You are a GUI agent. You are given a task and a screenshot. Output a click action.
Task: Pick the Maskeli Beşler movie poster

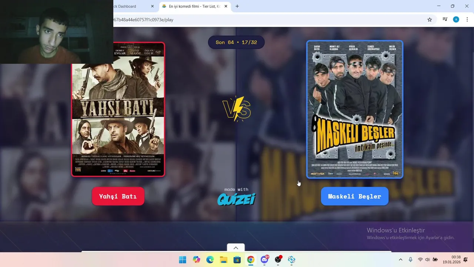click(x=355, y=109)
